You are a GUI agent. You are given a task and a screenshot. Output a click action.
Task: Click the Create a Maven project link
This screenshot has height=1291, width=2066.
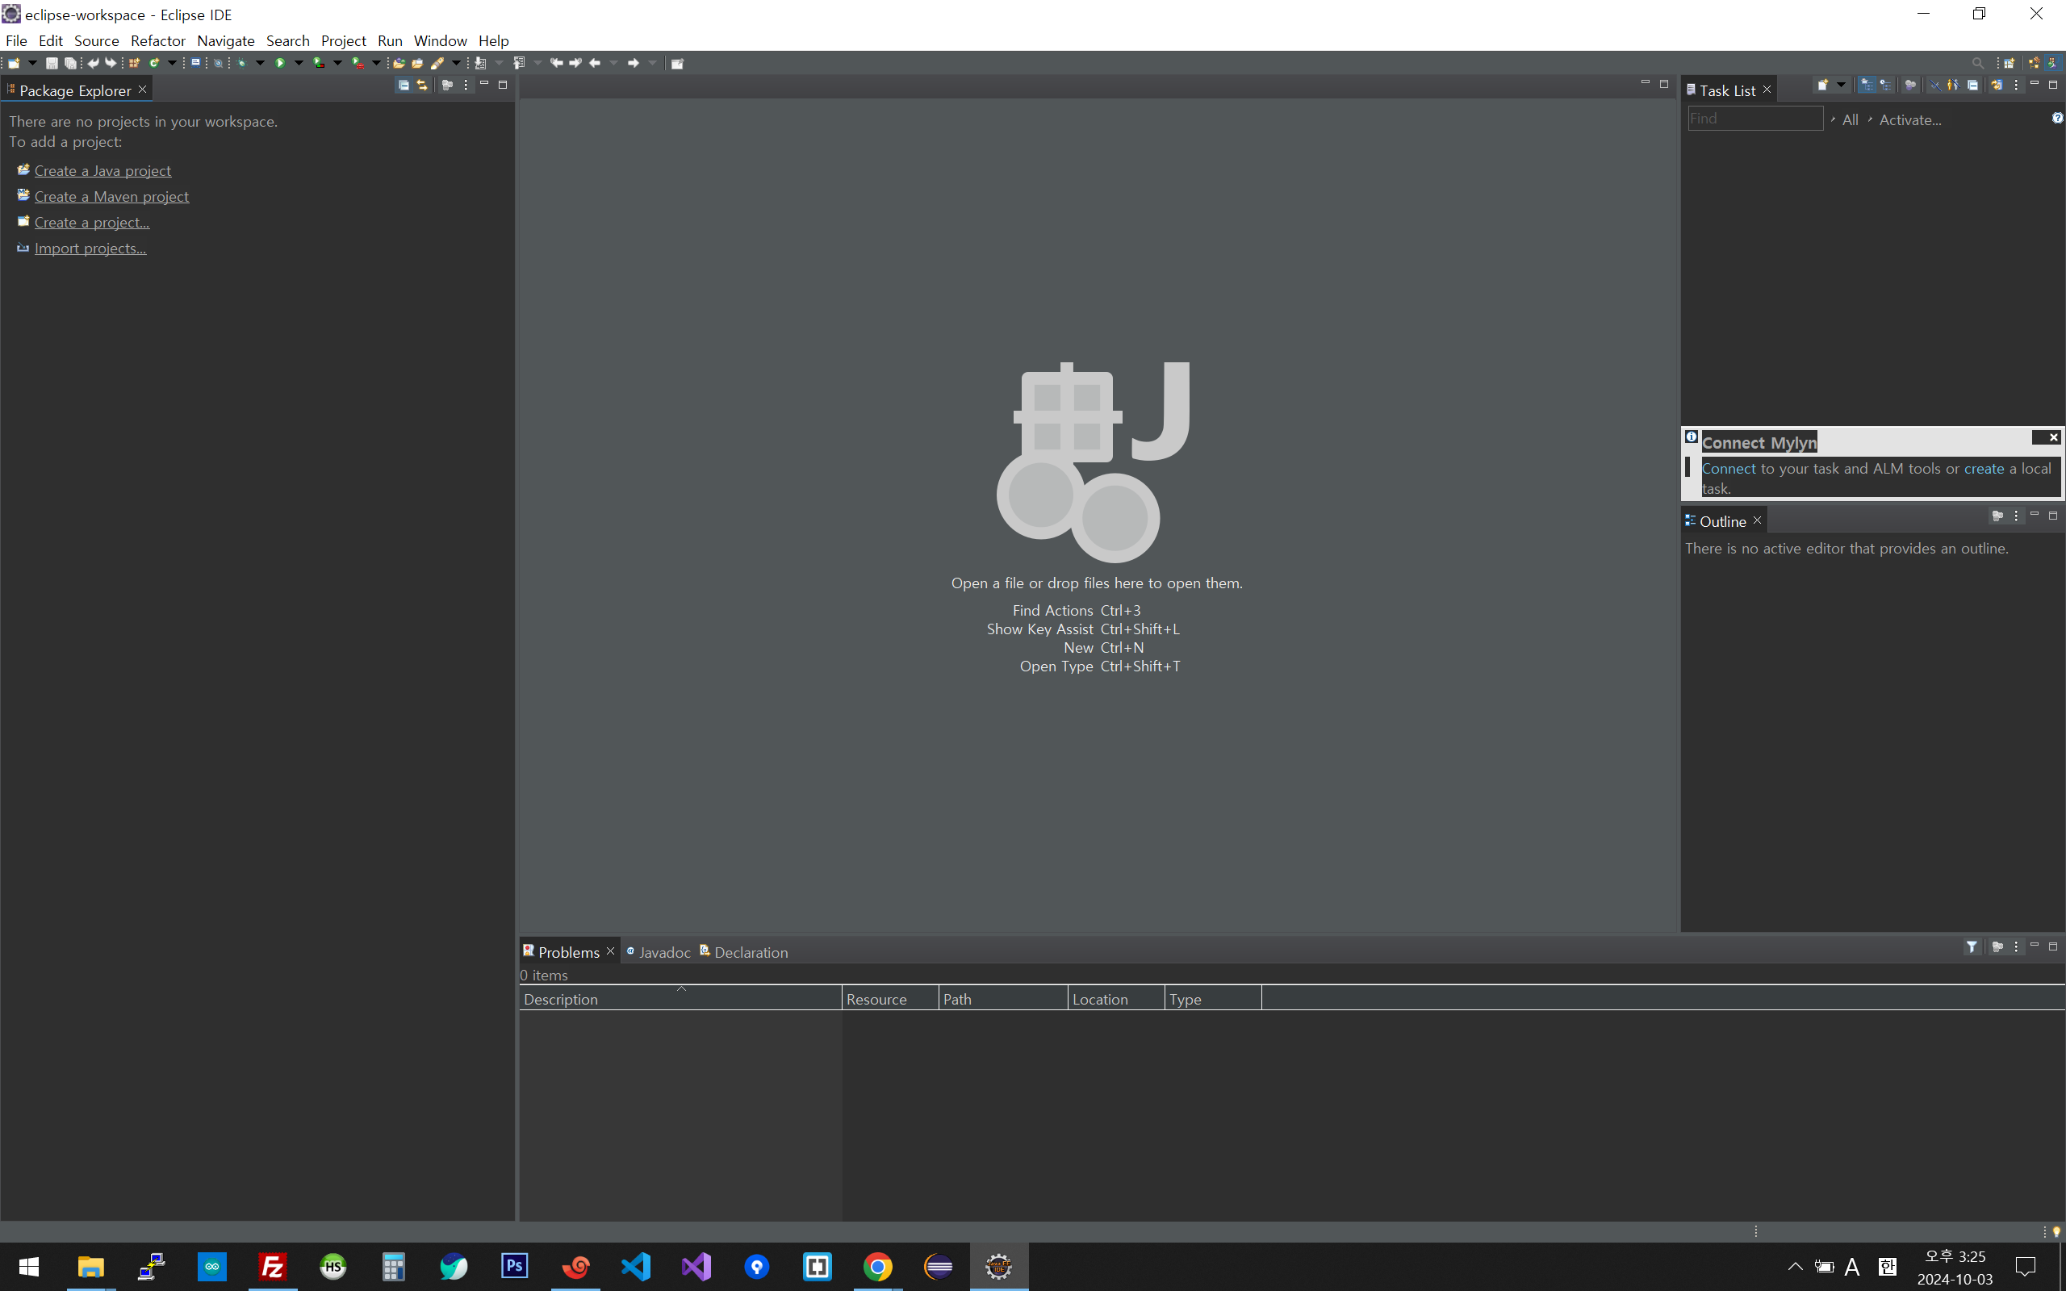[x=111, y=196]
